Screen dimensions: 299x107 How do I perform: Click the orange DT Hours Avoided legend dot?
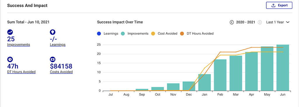[182, 33]
